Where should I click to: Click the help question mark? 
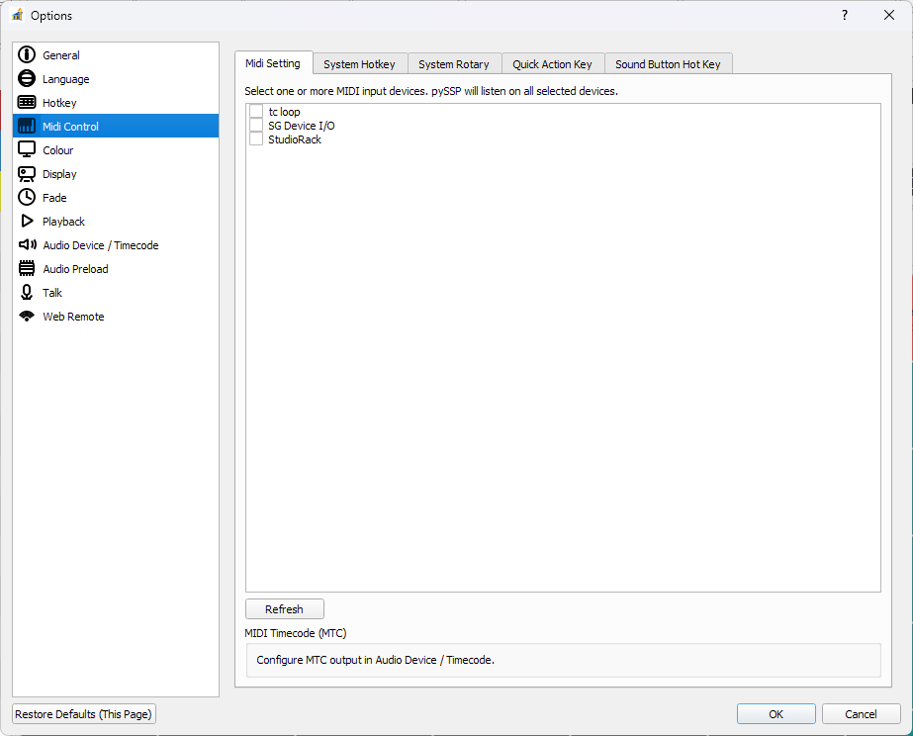pos(844,15)
